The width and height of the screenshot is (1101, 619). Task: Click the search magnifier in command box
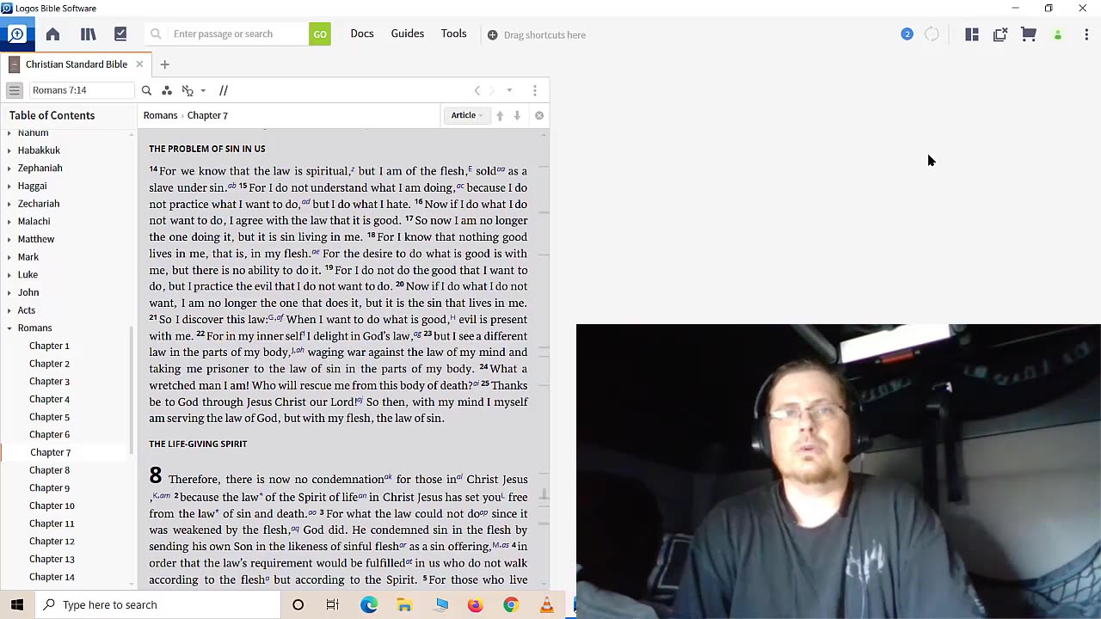pyautogui.click(x=156, y=34)
